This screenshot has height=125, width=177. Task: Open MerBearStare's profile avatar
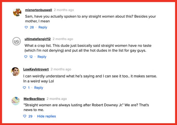coord(16,101)
